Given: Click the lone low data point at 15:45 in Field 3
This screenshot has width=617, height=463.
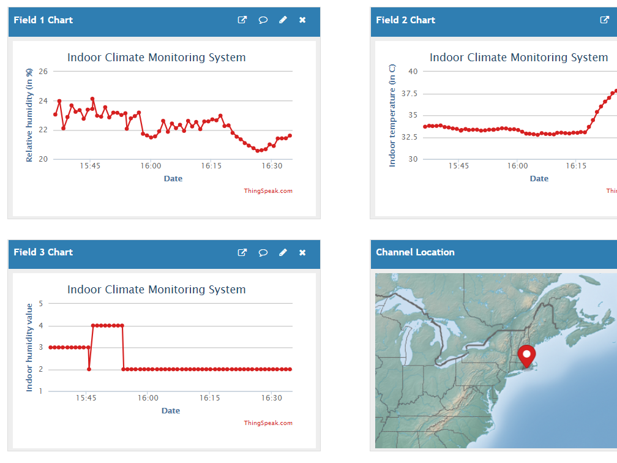Looking at the screenshot, I should (x=89, y=369).
